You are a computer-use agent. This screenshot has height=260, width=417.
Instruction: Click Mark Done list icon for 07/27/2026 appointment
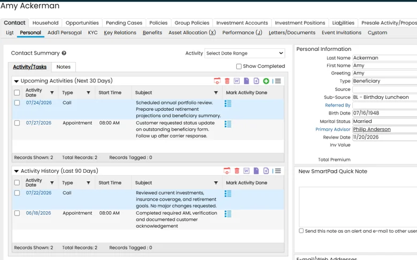pyautogui.click(x=228, y=124)
